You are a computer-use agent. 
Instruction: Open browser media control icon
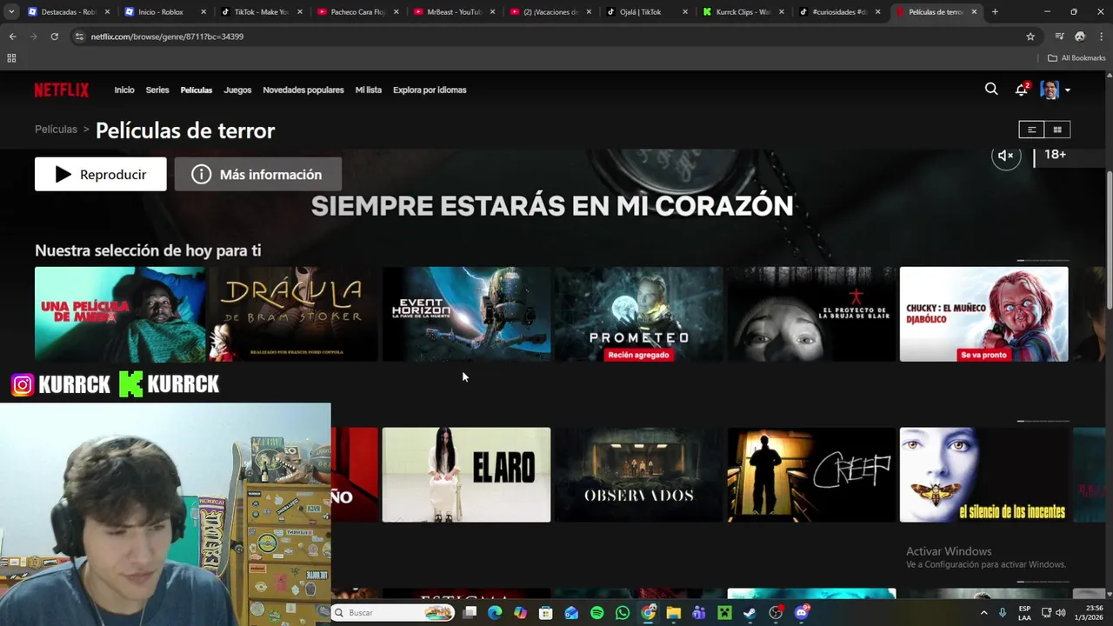1059,37
